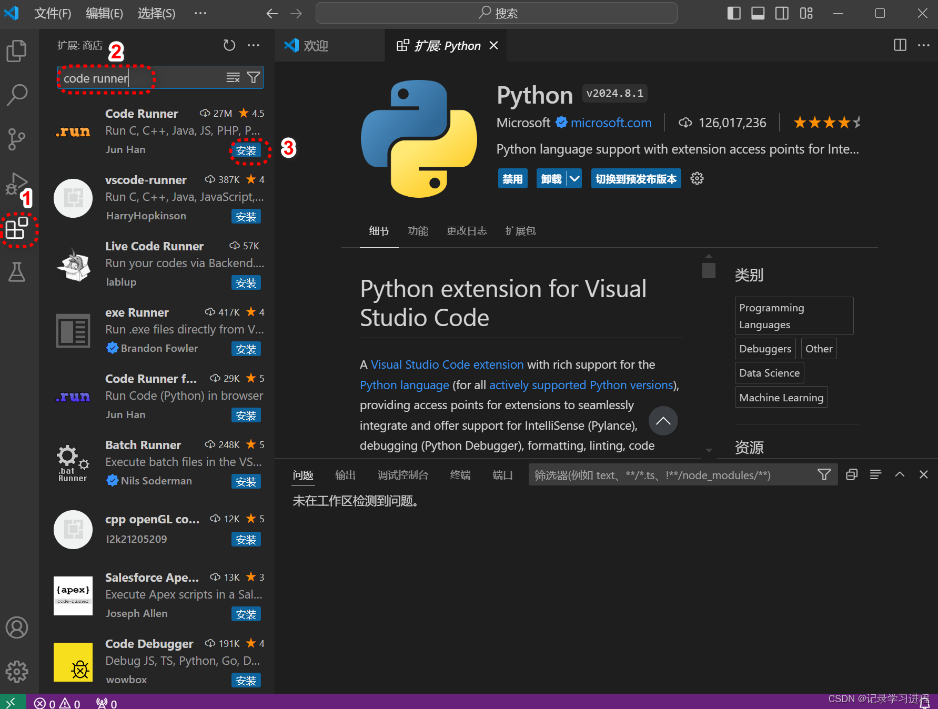Expand the uninstall dropdown arrow
Image resolution: width=938 pixels, height=709 pixels.
tap(574, 179)
